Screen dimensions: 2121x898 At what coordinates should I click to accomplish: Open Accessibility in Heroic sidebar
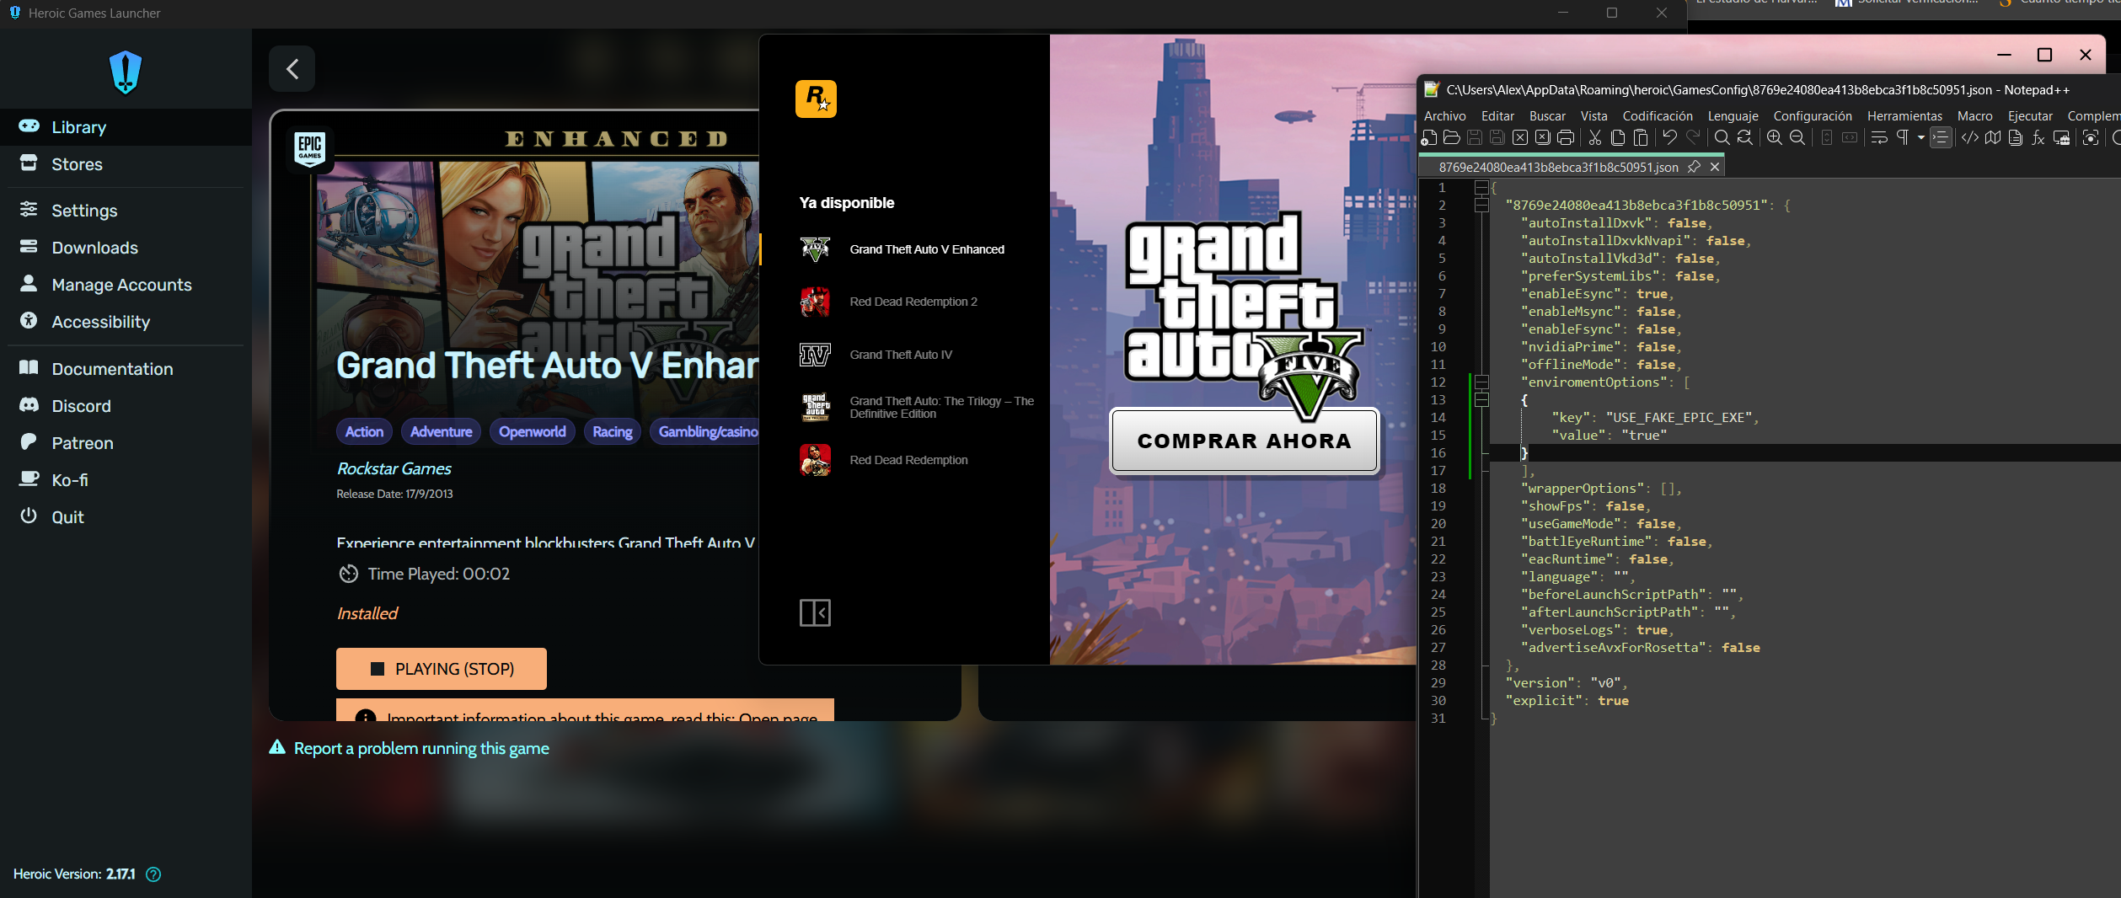pos(126,322)
